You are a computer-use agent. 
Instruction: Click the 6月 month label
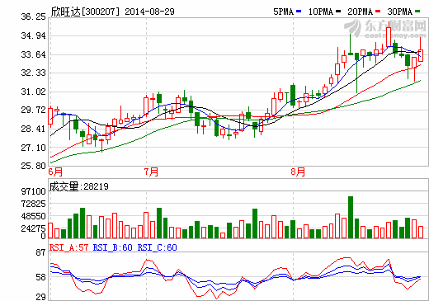(x=55, y=172)
